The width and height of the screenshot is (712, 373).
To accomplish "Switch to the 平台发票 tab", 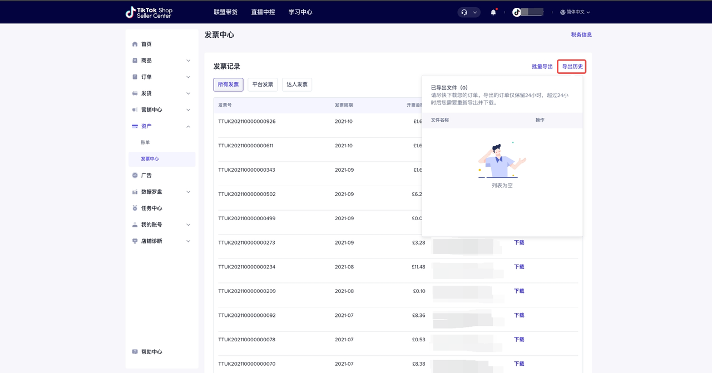I will (x=263, y=84).
